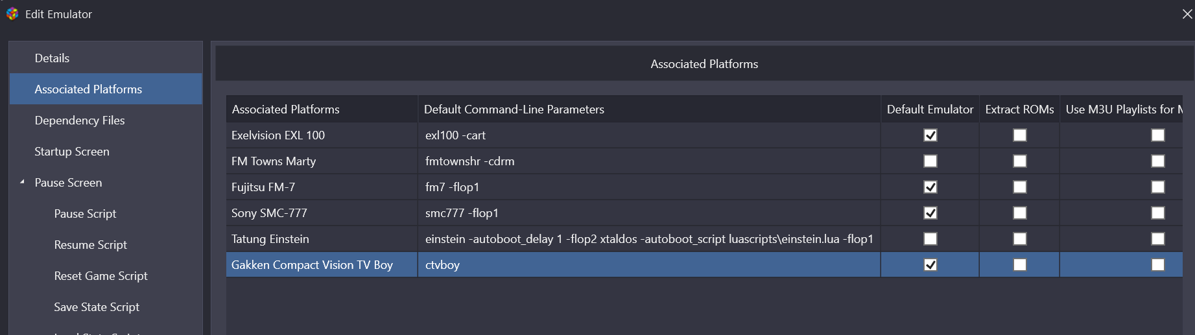This screenshot has height=335, width=1195.
Task: Check Default Emulator for FM Towns Marty
Action: coord(930,161)
